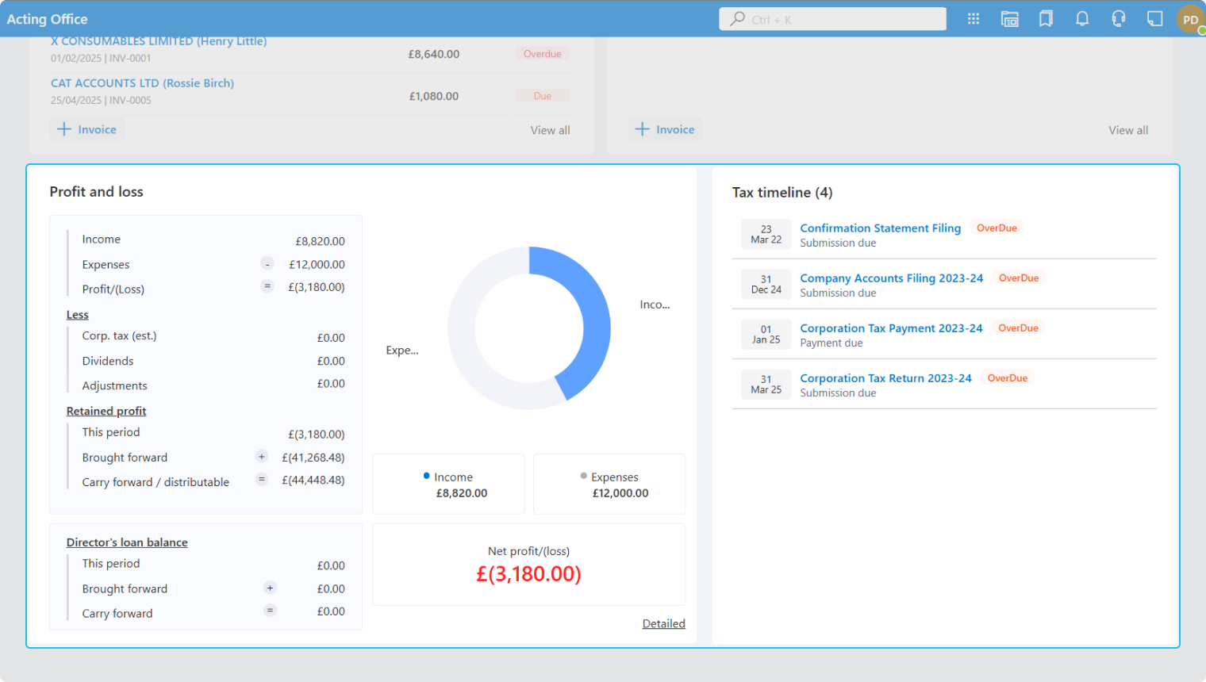Open Detailed profit and loss report
The image size is (1206, 682).
click(x=663, y=624)
